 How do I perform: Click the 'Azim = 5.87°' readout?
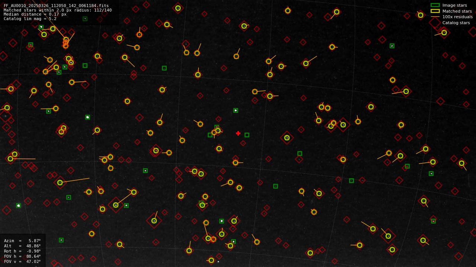pos(22,241)
